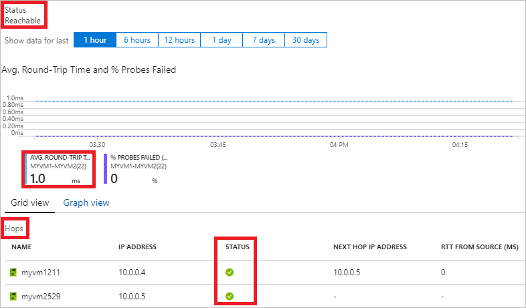Click the IP ADDRESS column header

[137, 247]
